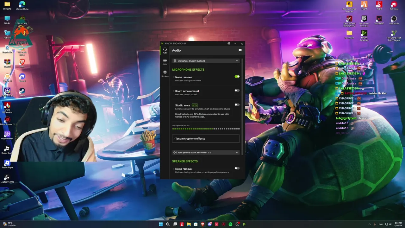Open the Audio tab in NVIDIA Broadcast
405x228 pixels.
(165, 50)
